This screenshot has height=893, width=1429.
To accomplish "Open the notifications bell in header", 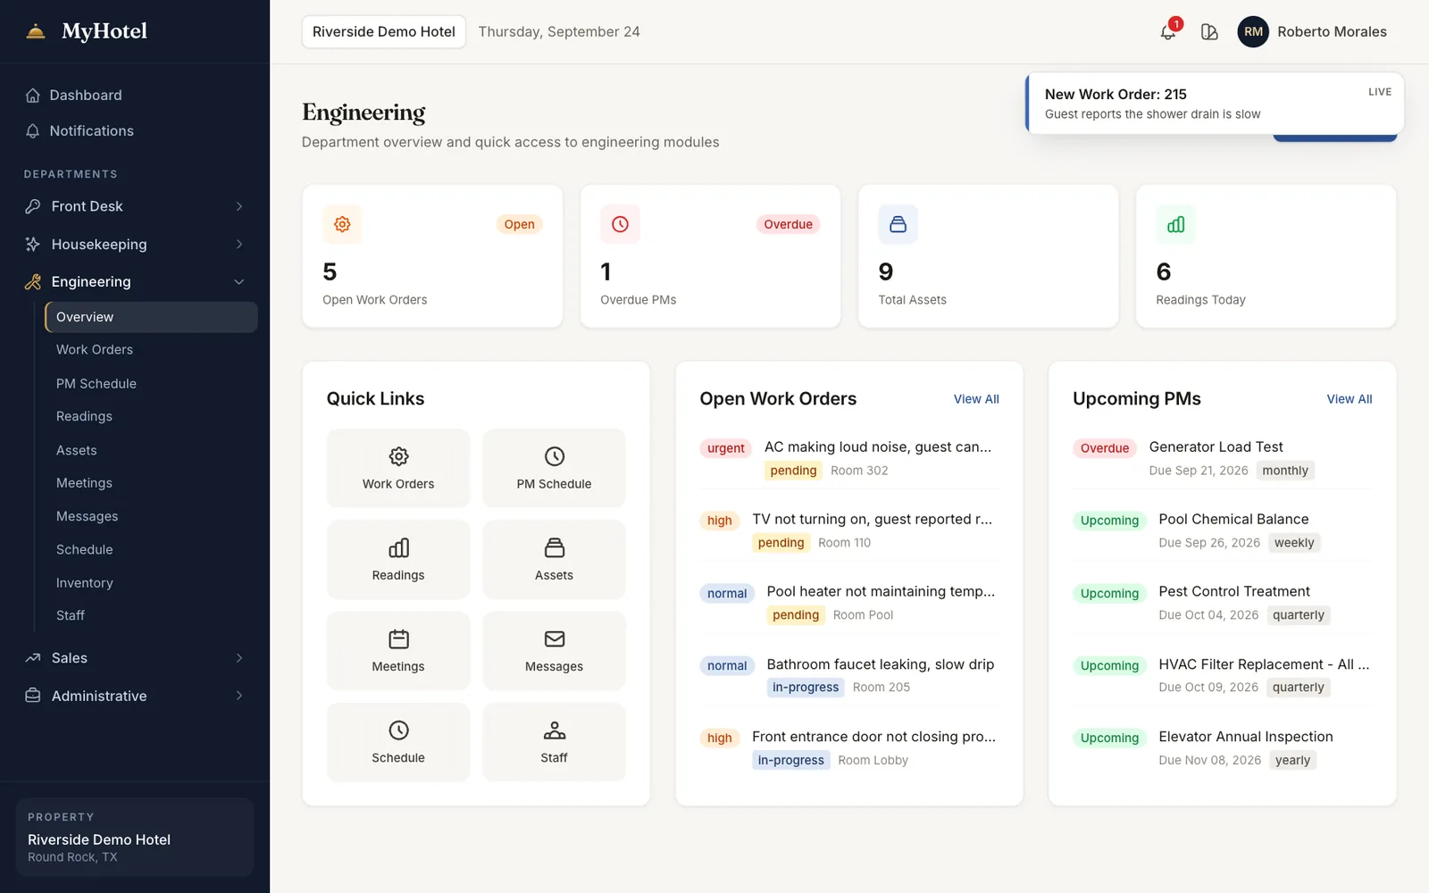I will [x=1167, y=32].
